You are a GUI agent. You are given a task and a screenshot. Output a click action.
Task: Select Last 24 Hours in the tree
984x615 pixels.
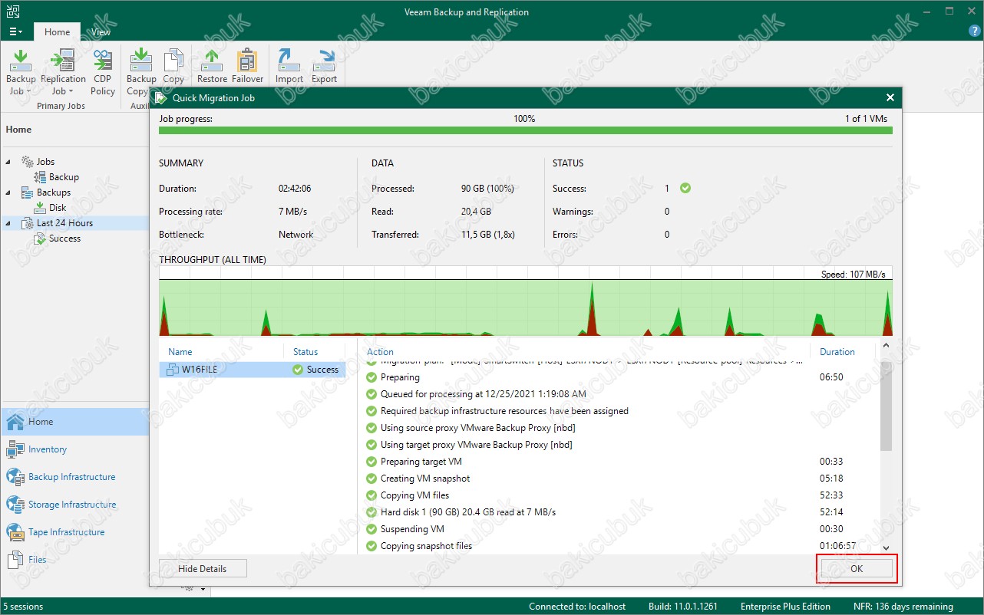click(x=64, y=223)
